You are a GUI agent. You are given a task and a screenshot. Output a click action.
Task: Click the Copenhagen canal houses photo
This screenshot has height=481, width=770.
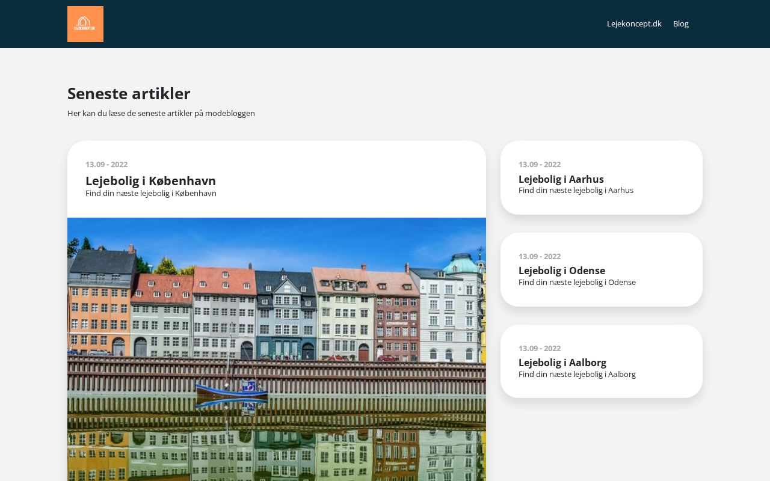pos(277,349)
